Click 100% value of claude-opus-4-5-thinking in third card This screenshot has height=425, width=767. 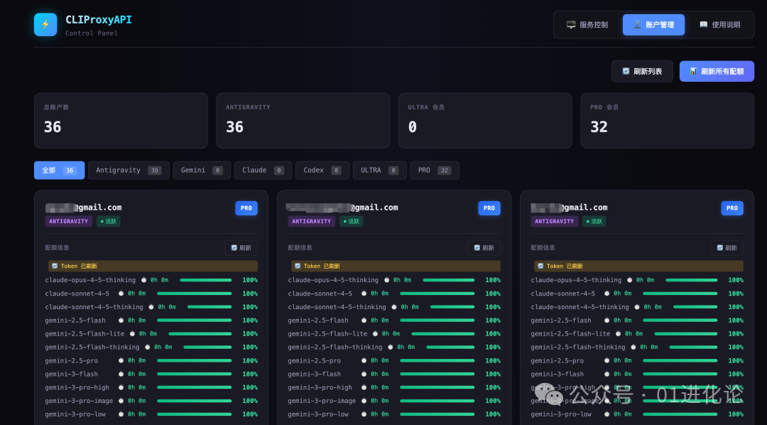click(x=736, y=280)
